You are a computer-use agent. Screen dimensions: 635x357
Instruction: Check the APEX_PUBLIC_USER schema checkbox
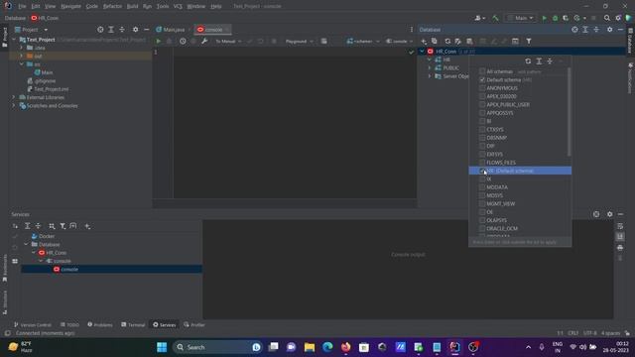pyautogui.click(x=482, y=104)
